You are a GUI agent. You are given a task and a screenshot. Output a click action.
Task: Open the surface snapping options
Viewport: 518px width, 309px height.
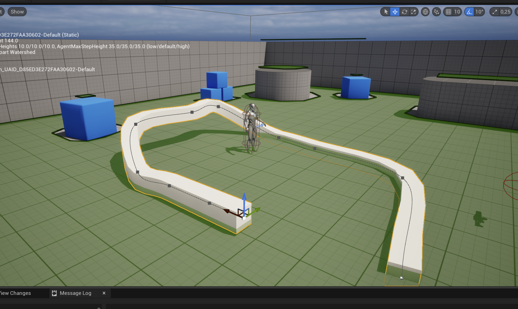(x=436, y=12)
